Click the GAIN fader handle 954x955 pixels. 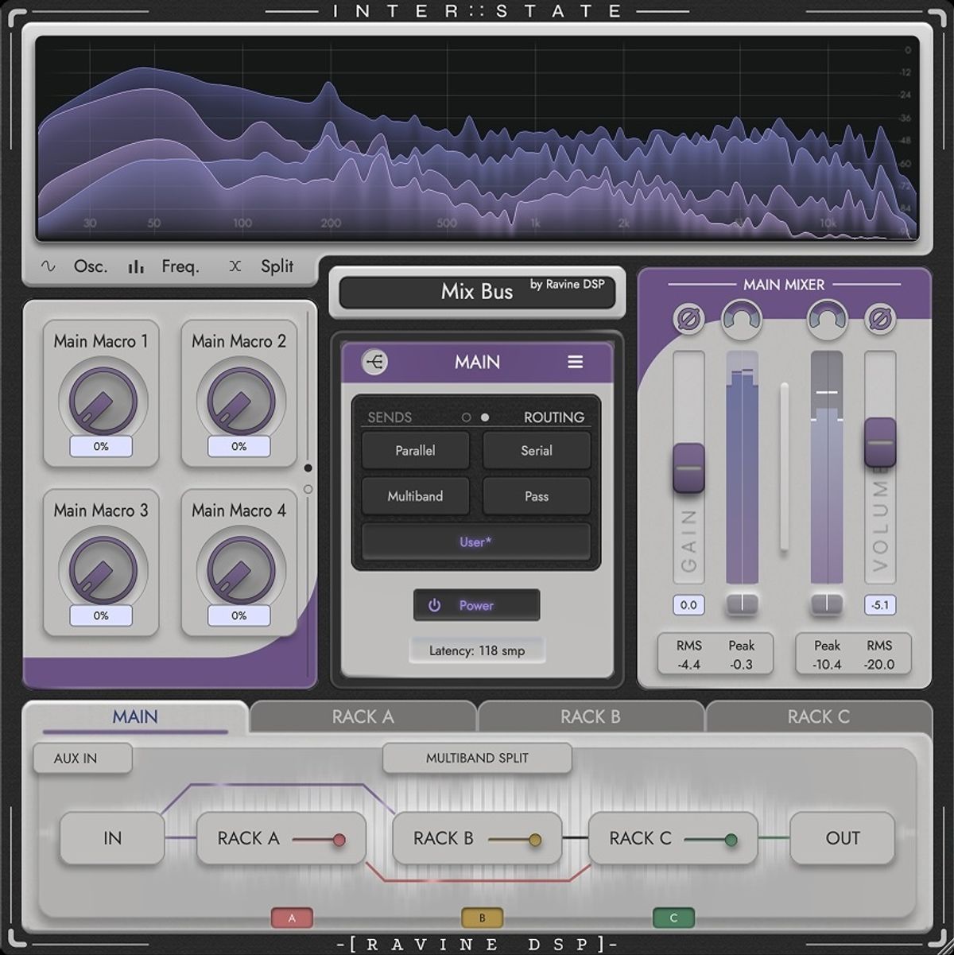[688, 468]
